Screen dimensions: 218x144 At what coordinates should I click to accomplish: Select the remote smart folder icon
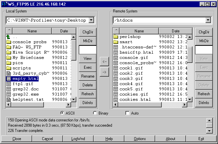[x=116, y=42]
